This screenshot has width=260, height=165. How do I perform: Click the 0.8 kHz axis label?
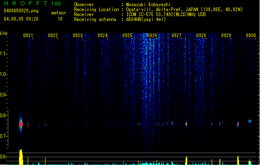3,115
